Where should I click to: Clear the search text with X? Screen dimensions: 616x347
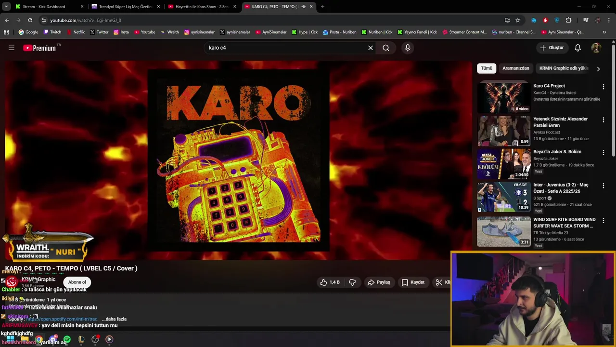[371, 48]
